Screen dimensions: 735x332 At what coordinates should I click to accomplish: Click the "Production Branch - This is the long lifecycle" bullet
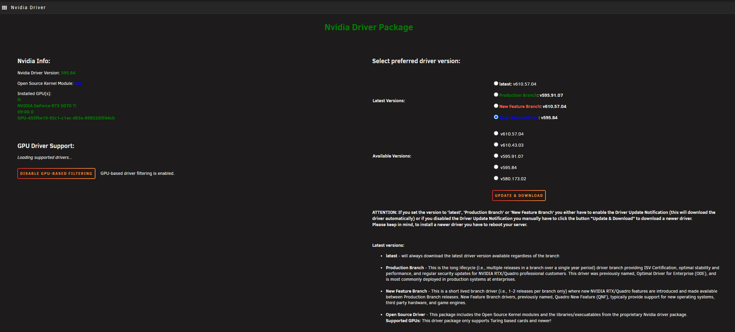(553, 274)
